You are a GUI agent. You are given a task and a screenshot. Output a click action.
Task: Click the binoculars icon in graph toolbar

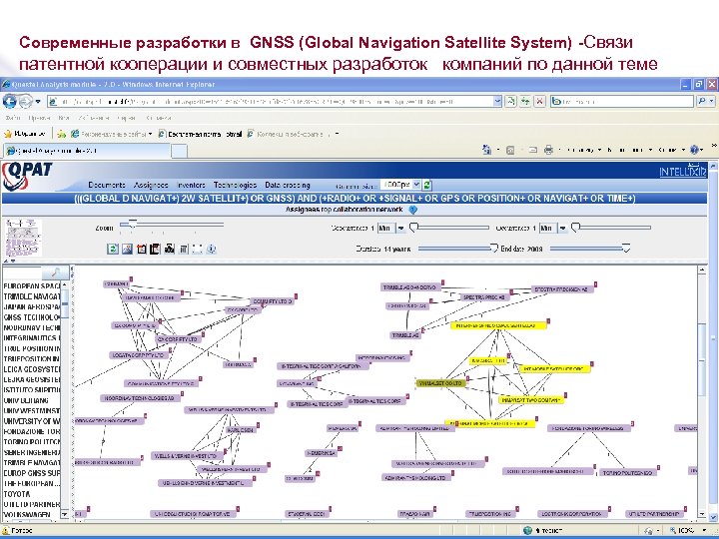point(169,249)
